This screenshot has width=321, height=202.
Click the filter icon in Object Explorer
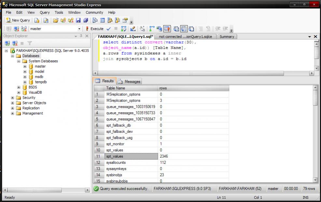pyautogui.click(x=30, y=43)
